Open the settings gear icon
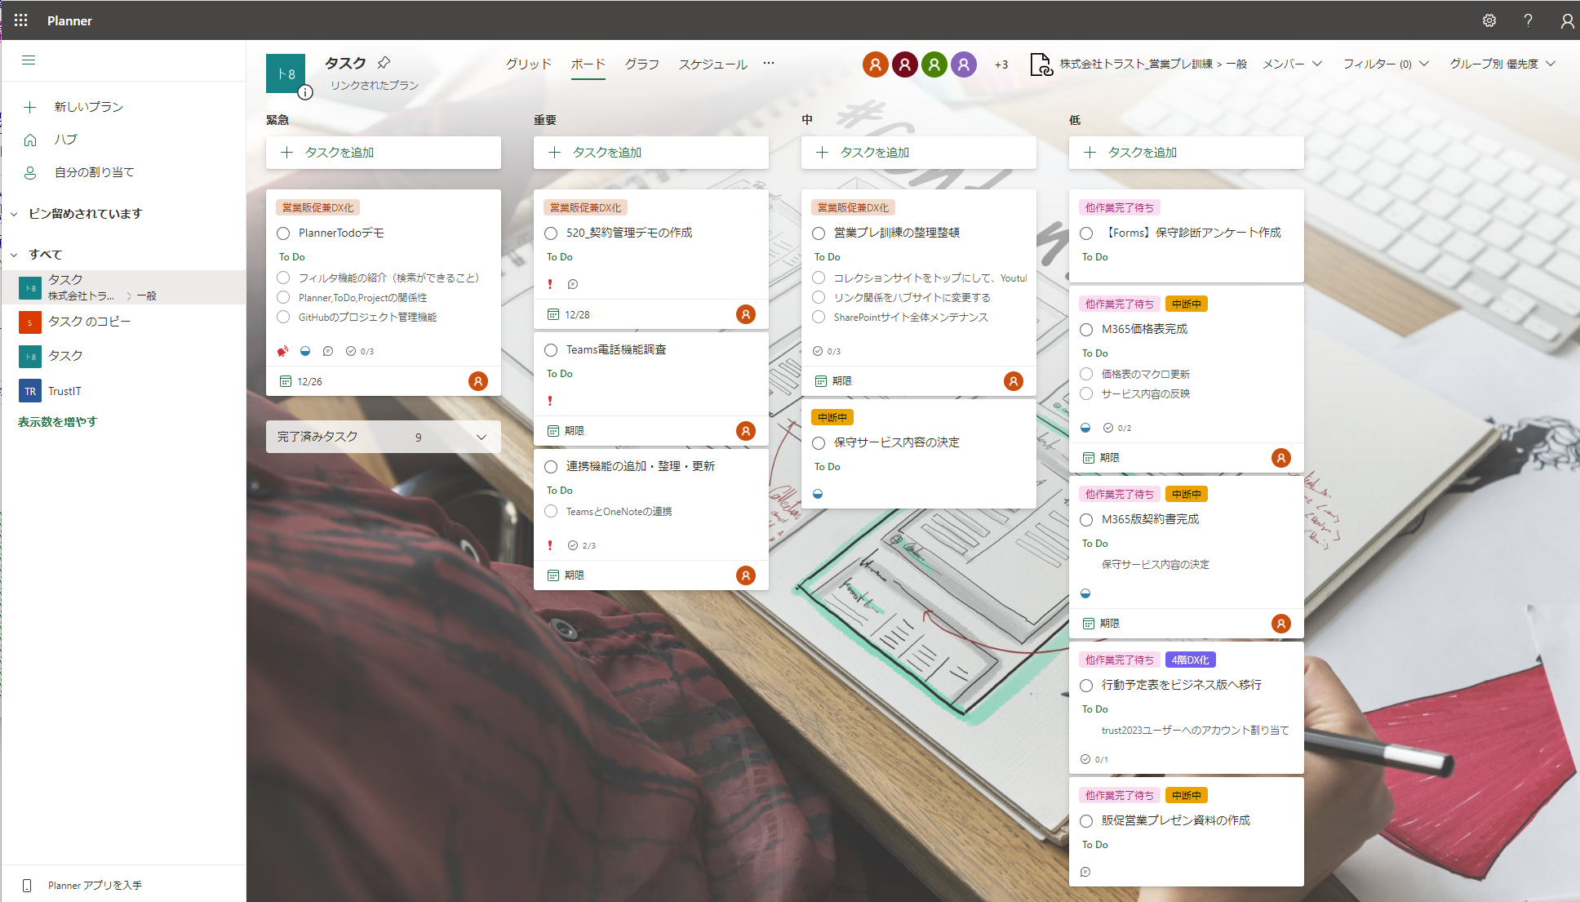 point(1489,20)
